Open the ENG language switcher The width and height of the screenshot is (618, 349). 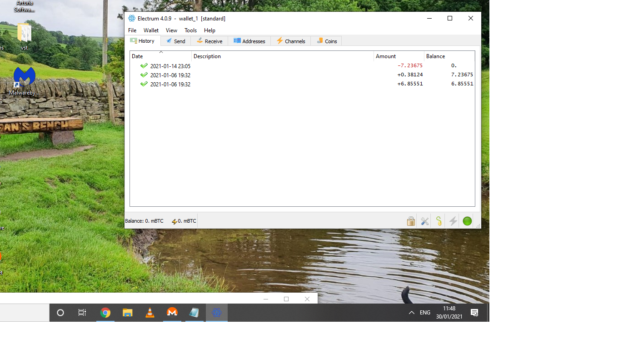(425, 313)
